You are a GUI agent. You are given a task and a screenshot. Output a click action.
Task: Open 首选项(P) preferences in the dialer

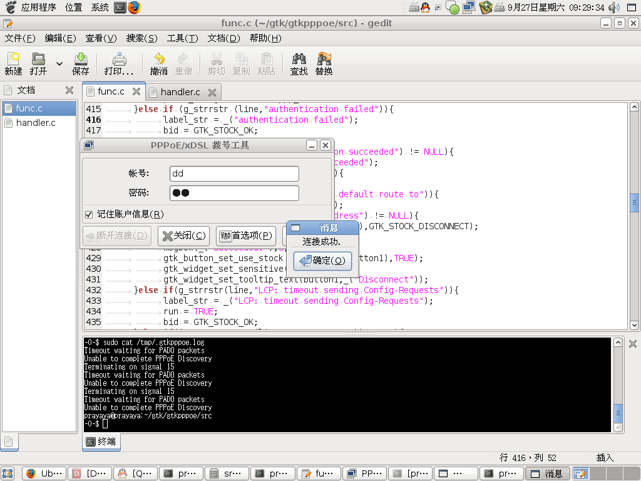click(245, 236)
